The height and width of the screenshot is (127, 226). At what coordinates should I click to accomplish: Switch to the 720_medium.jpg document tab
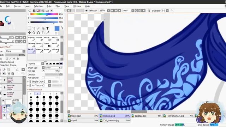pos(115,120)
